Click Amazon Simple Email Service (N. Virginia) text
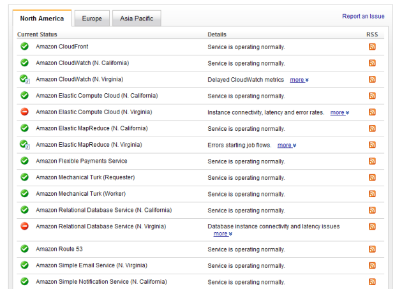Image resolution: width=402 pixels, height=289 pixels. [x=91, y=265]
